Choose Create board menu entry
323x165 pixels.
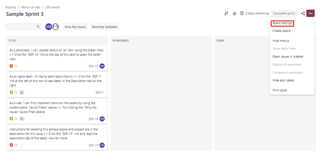(x=281, y=31)
